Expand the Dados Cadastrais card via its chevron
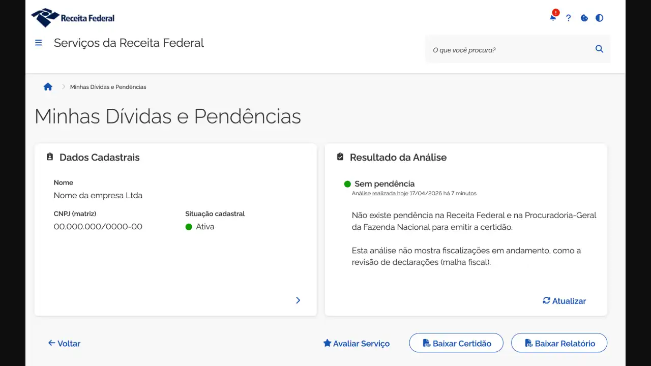The image size is (651, 366). (298, 300)
